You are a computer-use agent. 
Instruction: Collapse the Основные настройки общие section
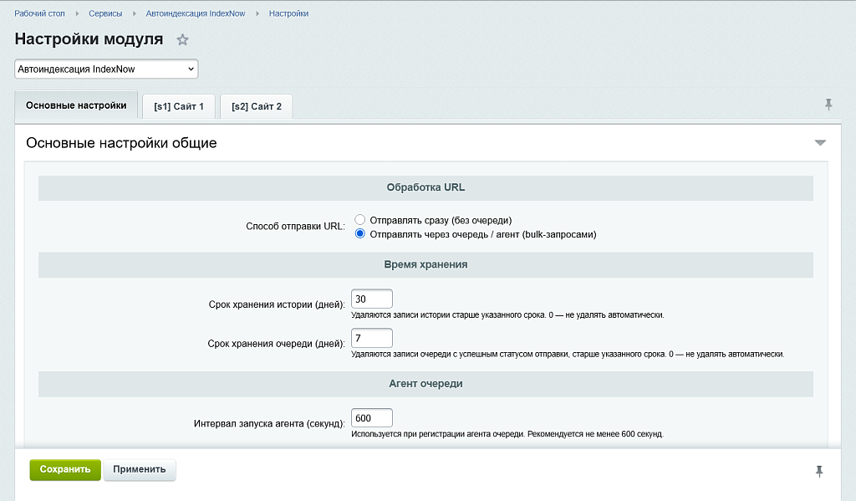click(820, 143)
